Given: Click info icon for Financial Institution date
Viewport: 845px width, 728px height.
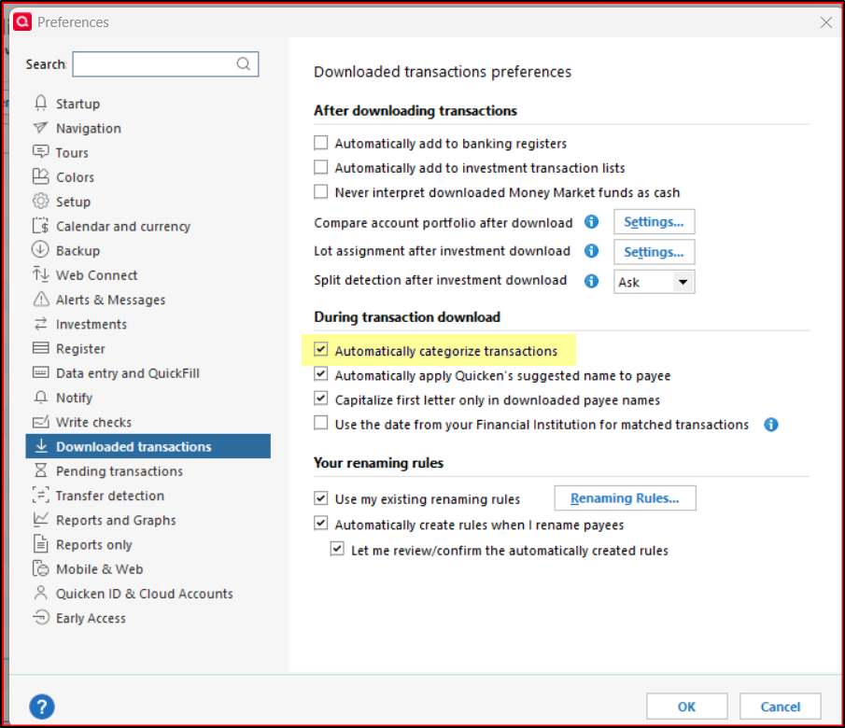Looking at the screenshot, I should point(771,425).
